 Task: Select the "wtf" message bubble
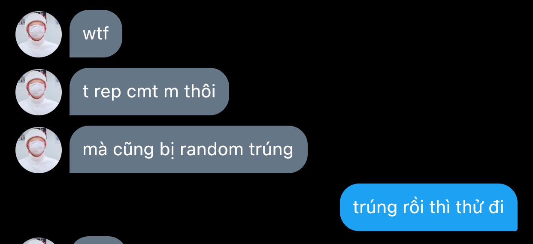click(96, 34)
